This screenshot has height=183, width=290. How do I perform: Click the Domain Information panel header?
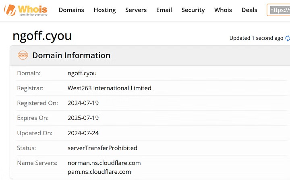71,56
